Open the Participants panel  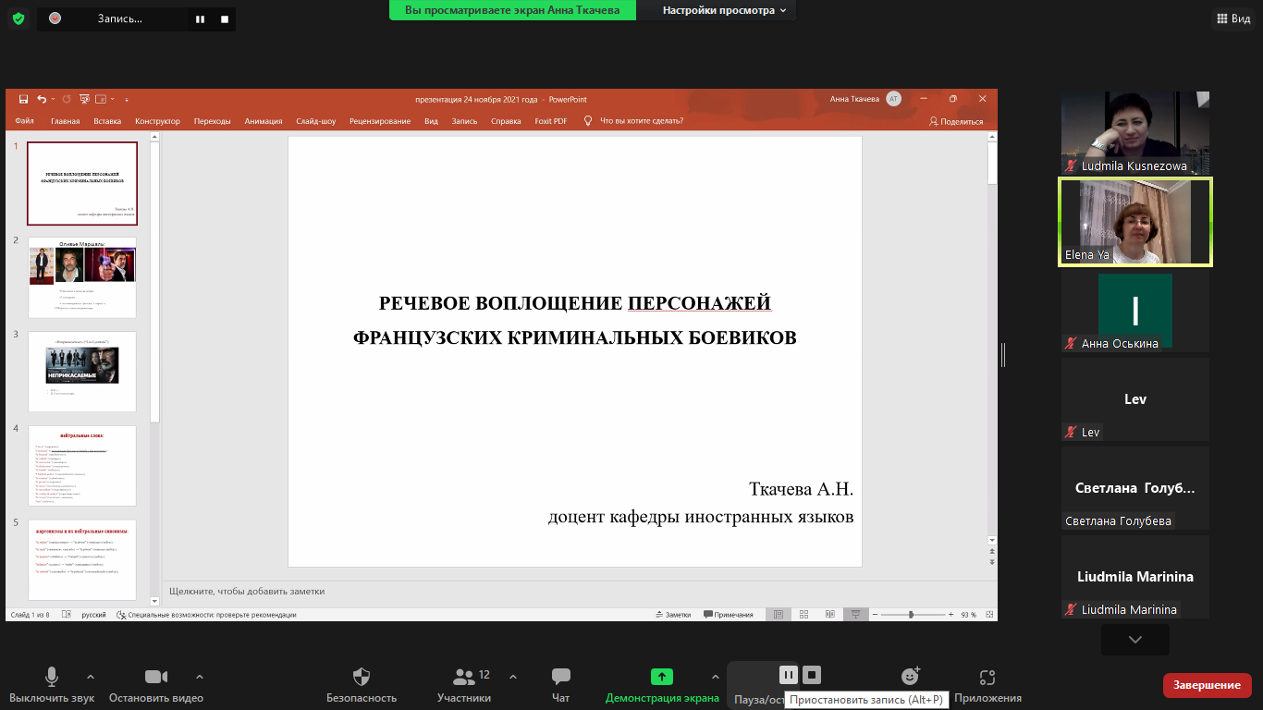[x=464, y=677]
